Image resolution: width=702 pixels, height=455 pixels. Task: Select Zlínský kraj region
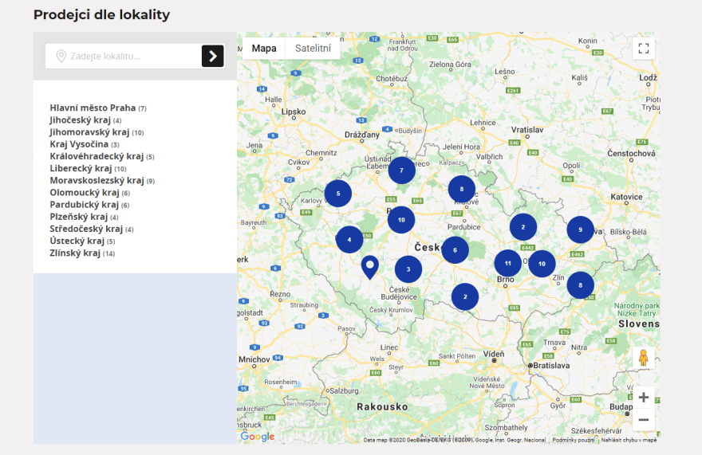[x=82, y=253]
